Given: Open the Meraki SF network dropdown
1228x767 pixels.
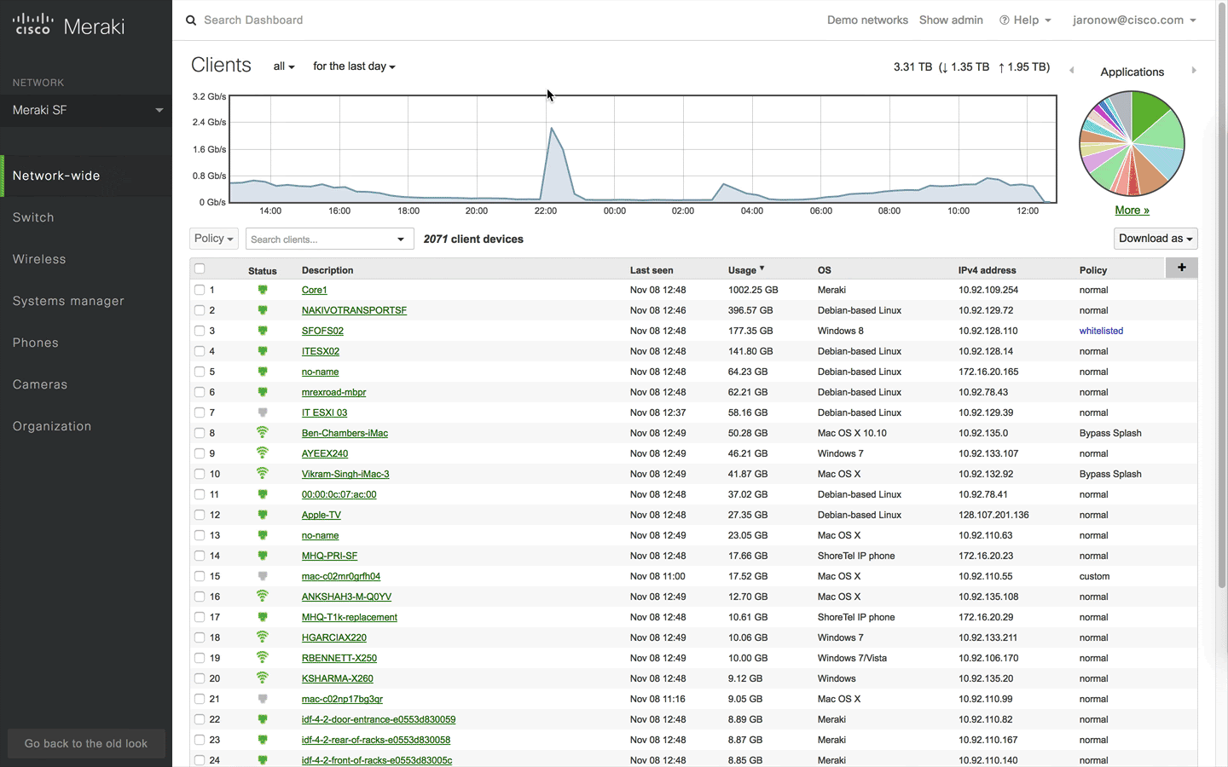Looking at the screenshot, I should [86, 110].
